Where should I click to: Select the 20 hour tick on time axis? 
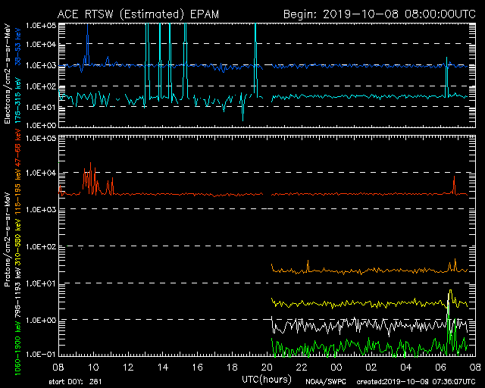point(267,365)
